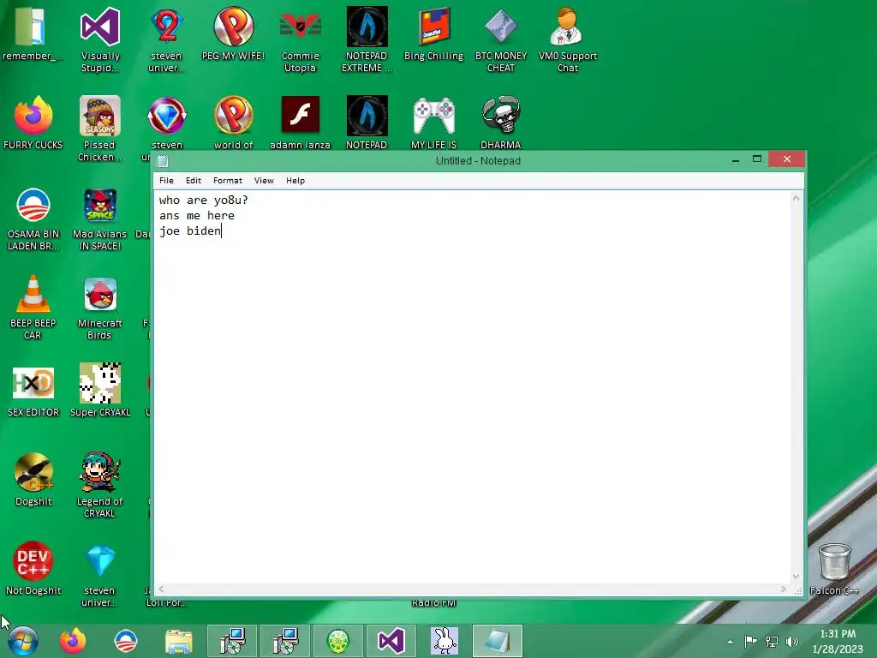The height and width of the screenshot is (658, 877).
Task: Open Firefox from the taskbar
Action: 73,641
